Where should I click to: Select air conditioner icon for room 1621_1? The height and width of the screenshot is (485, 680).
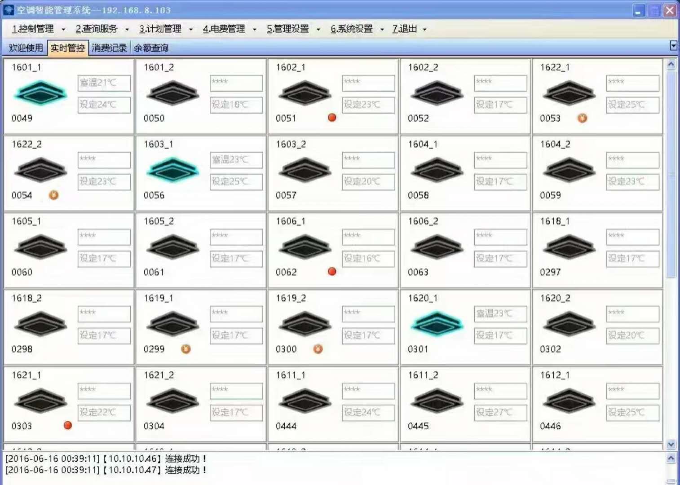coord(40,401)
